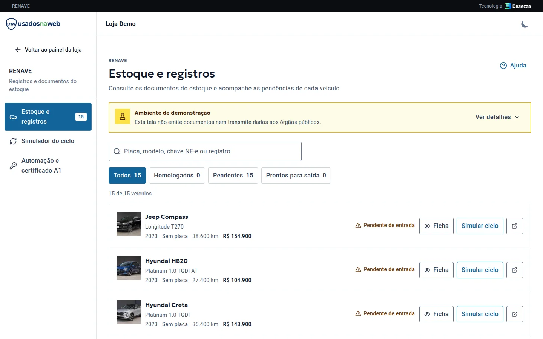This screenshot has width=543, height=339.
Task: Open Ficha for Hyundai HB20
Action: (x=436, y=270)
